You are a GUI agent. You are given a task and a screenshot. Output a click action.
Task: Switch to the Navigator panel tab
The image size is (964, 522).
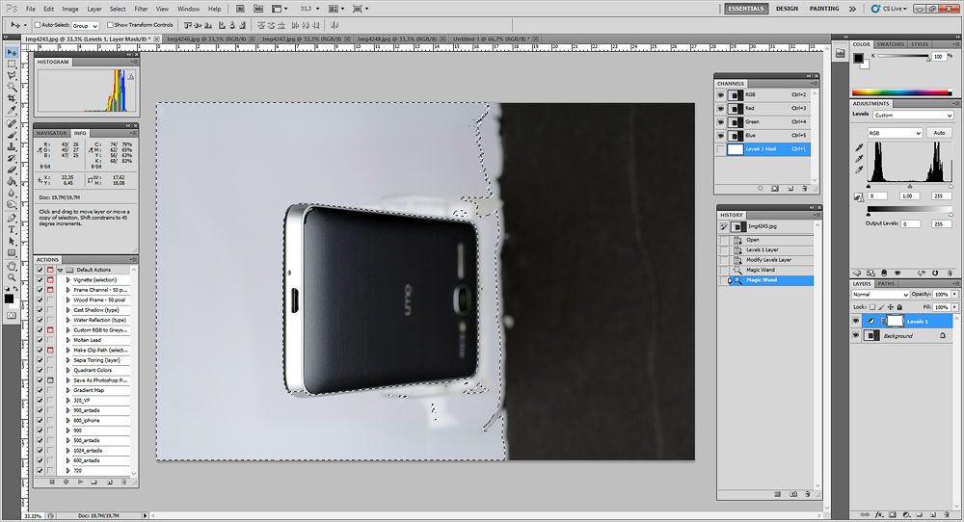[x=51, y=133]
